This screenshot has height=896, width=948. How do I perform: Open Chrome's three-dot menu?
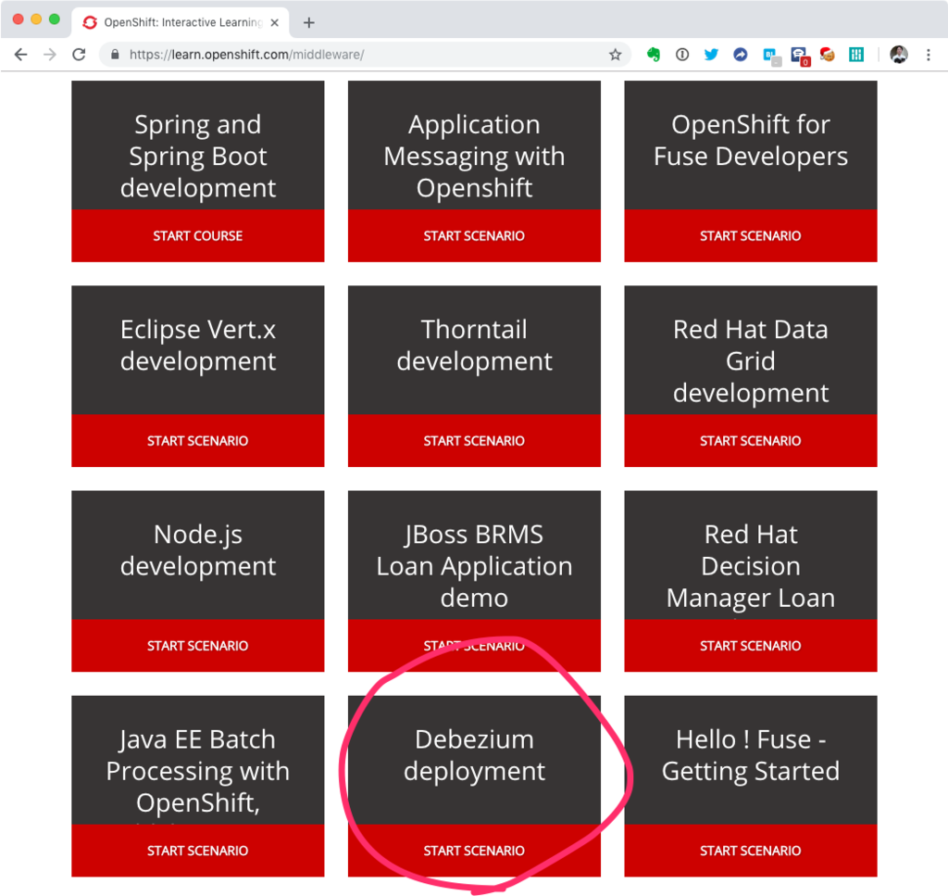point(928,55)
